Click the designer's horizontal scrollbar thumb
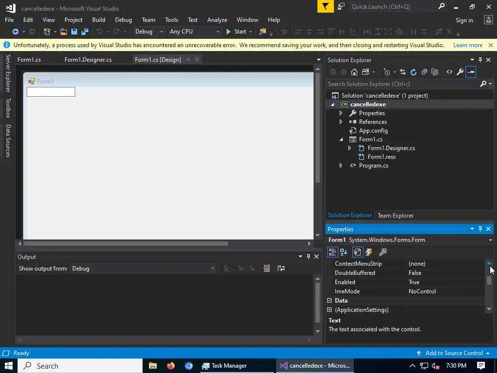Viewport: 497px width, 373px height. click(126, 244)
